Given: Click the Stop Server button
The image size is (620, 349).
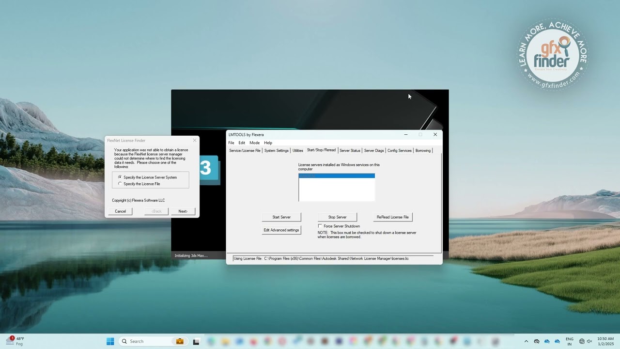Looking at the screenshot, I should click(337, 217).
